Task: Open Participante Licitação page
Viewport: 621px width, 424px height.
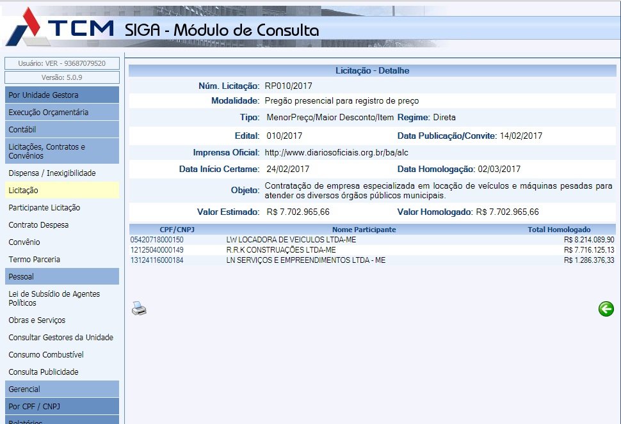Action: pos(44,208)
